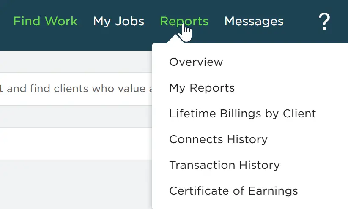Open Transaction History page
This screenshot has width=348, height=209.
point(225,166)
